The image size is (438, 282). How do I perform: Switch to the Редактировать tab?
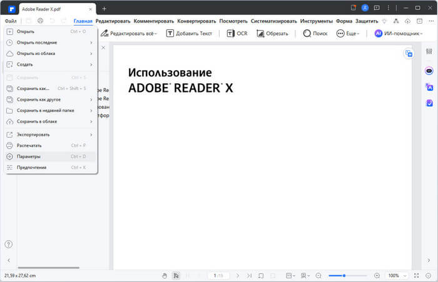click(x=113, y=21)
